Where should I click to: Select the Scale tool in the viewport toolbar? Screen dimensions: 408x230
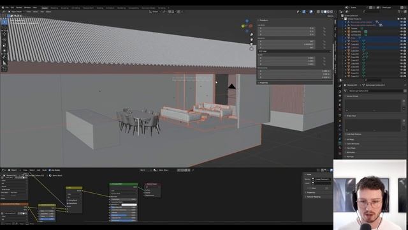point(4,45)
